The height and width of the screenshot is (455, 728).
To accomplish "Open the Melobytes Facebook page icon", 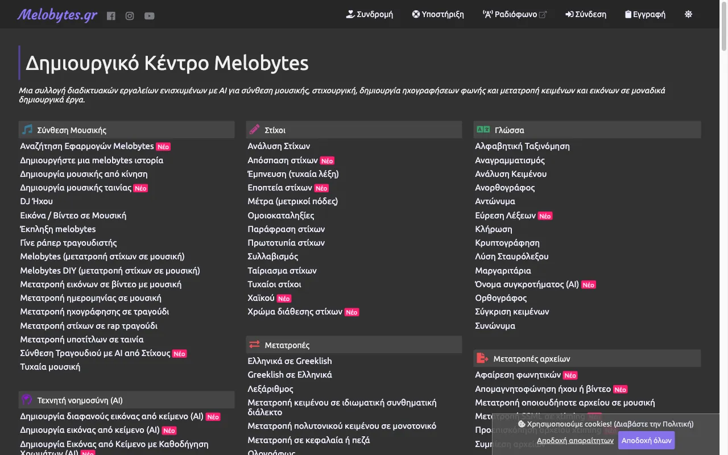I will pyautogui.click(x=111, y=16).
